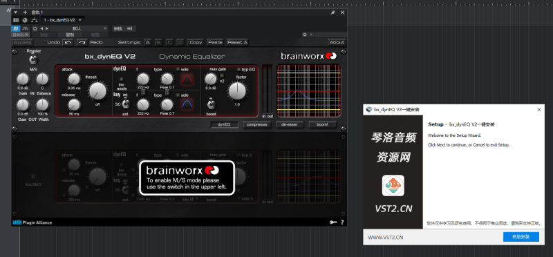Go to previous preset arrow
Screen dimensions: 553x257
click(41, 28)
